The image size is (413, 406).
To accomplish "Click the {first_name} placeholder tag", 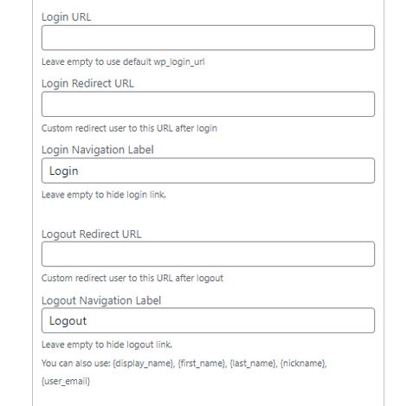I will tap(202, 363).
